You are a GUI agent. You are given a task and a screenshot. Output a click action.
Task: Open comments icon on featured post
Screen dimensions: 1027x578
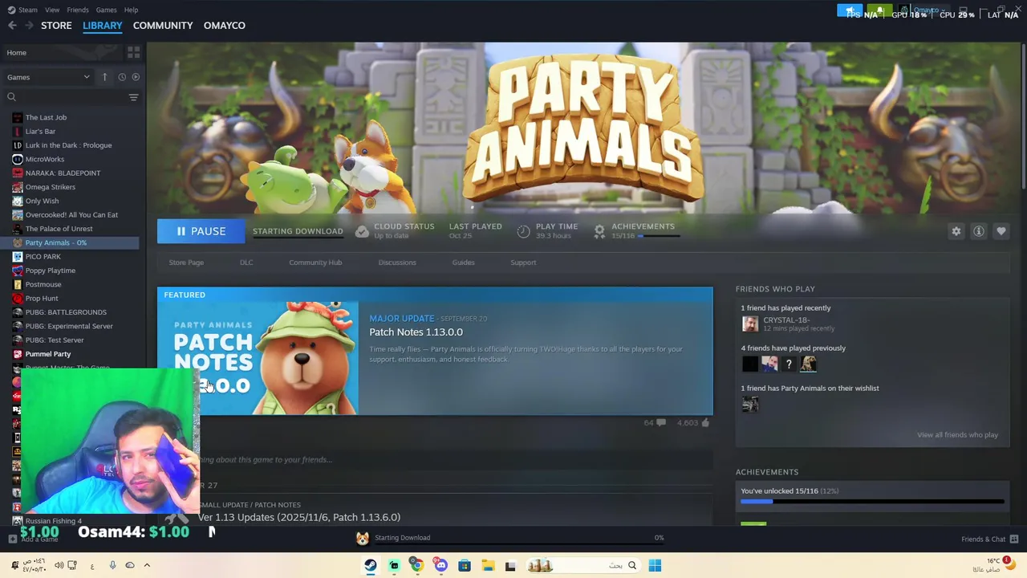tap(660, 423)
